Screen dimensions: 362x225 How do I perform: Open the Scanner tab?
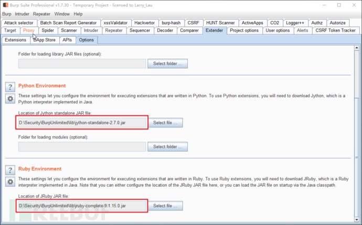[69, 30]
